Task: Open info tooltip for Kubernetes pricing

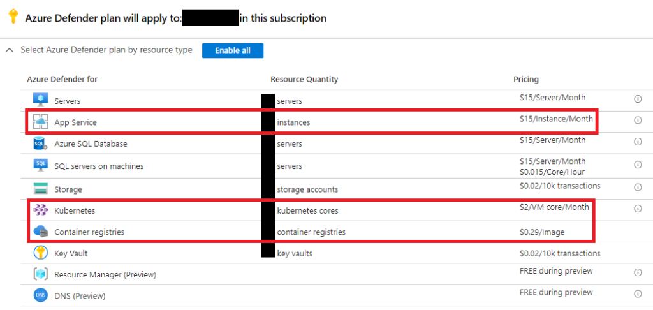Action: 637,209
